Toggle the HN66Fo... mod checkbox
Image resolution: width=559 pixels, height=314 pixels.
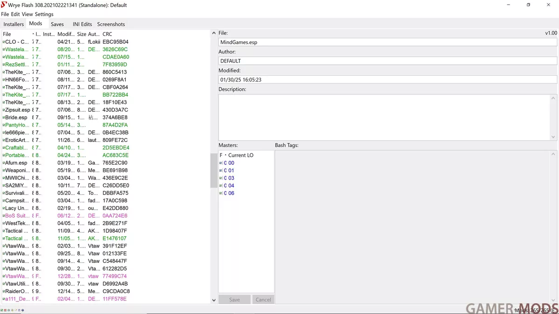(4, 80)
